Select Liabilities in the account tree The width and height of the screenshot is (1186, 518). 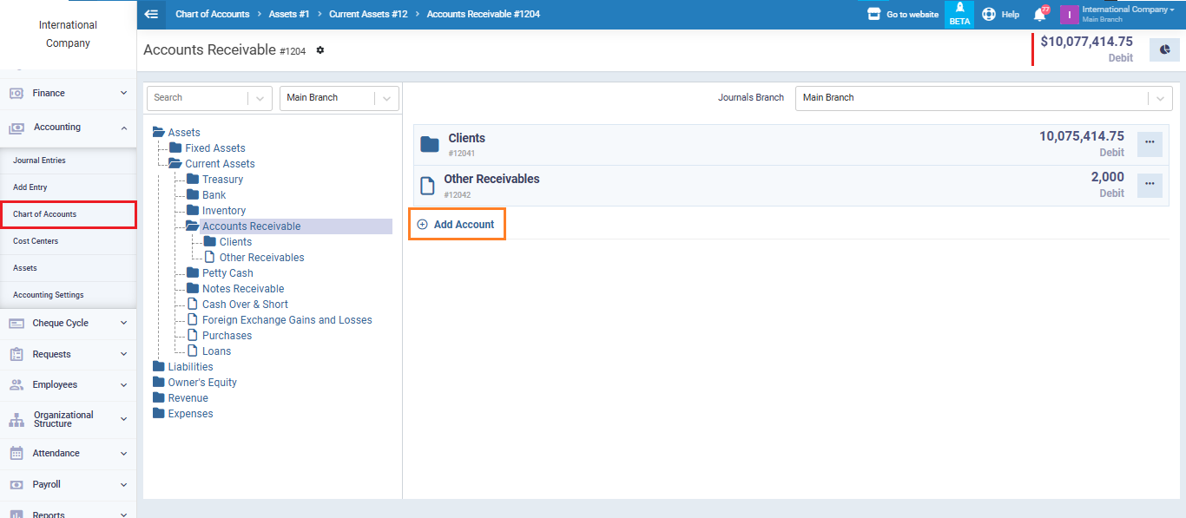pyautogui.click(x=190, y=367)
